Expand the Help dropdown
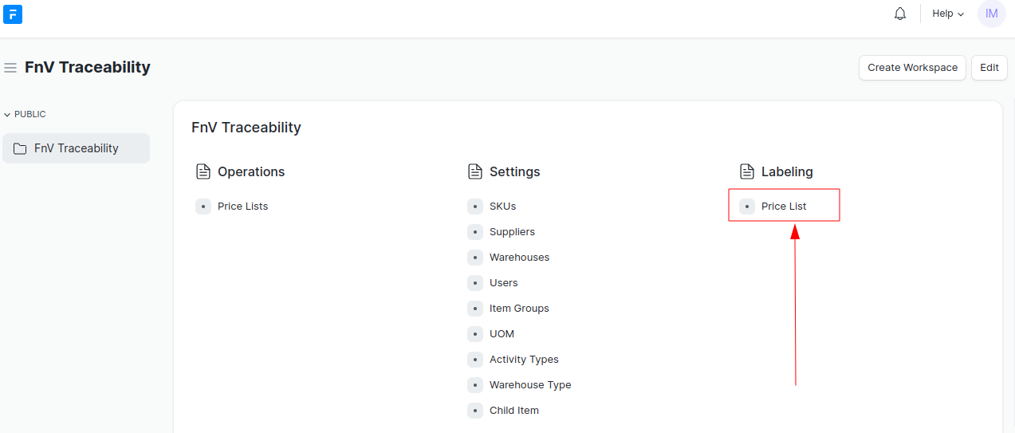This screenshot has height=433, width=1015. (x=948, y=14)
